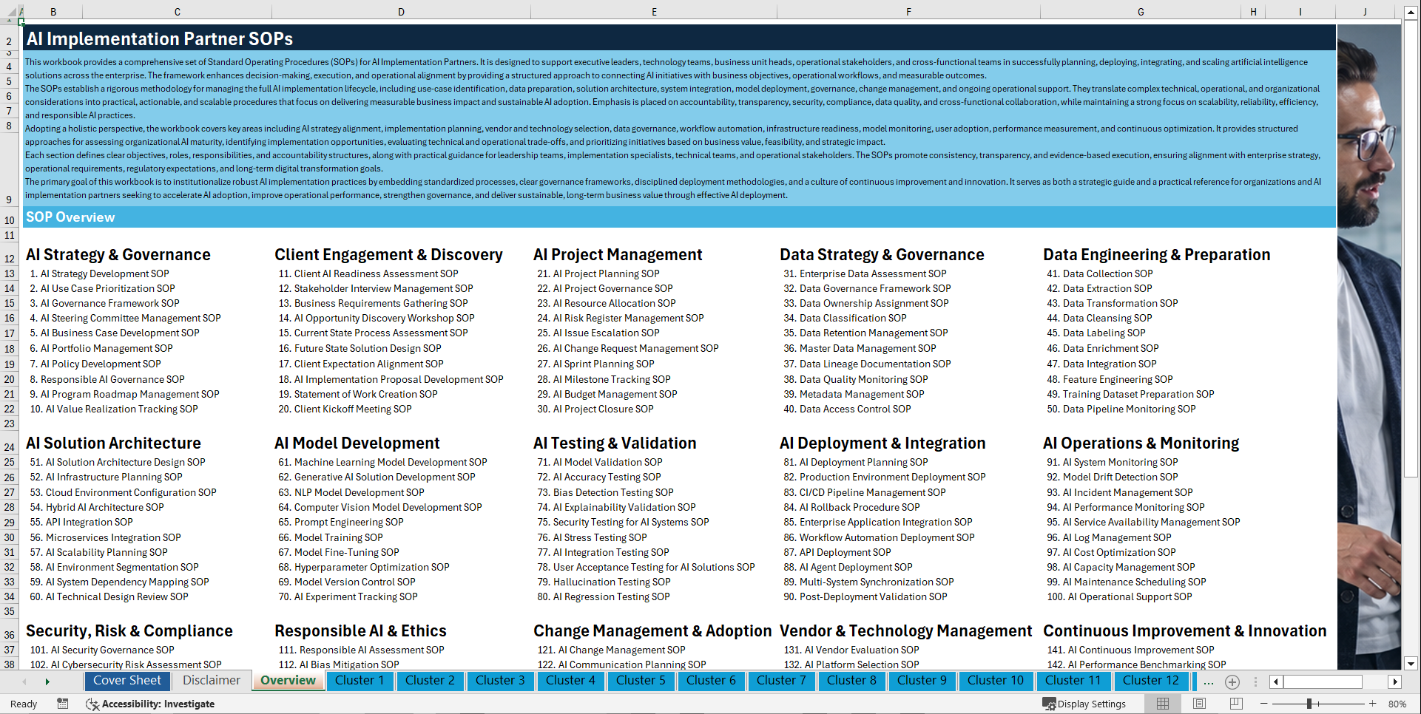Click '92. Model Drift Detection SOP'

coord(1112,477)
